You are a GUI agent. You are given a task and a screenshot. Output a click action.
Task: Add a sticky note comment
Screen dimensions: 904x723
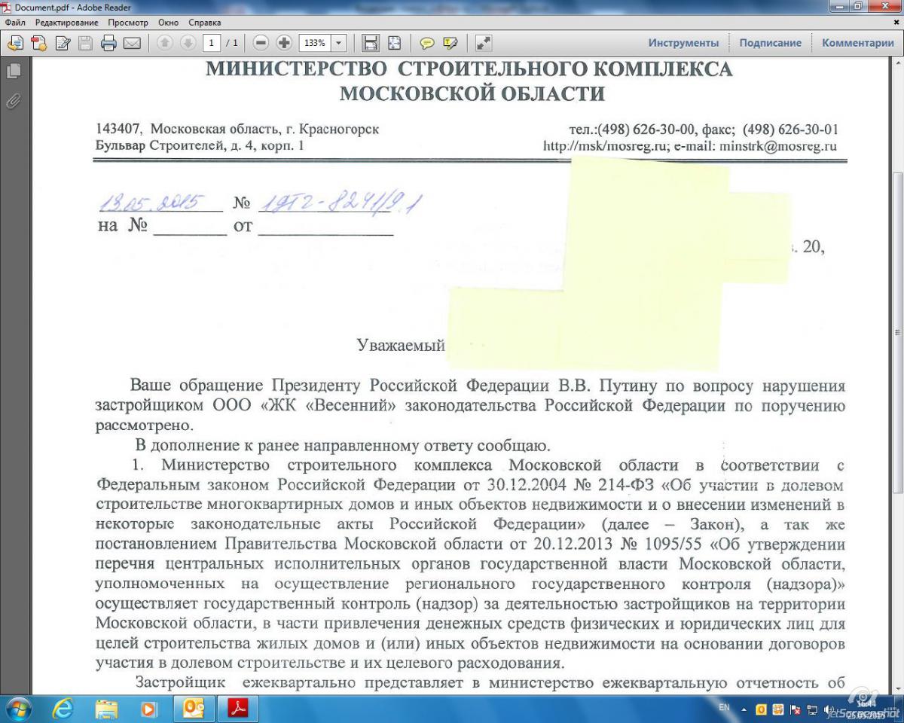(x=426, y=43)
